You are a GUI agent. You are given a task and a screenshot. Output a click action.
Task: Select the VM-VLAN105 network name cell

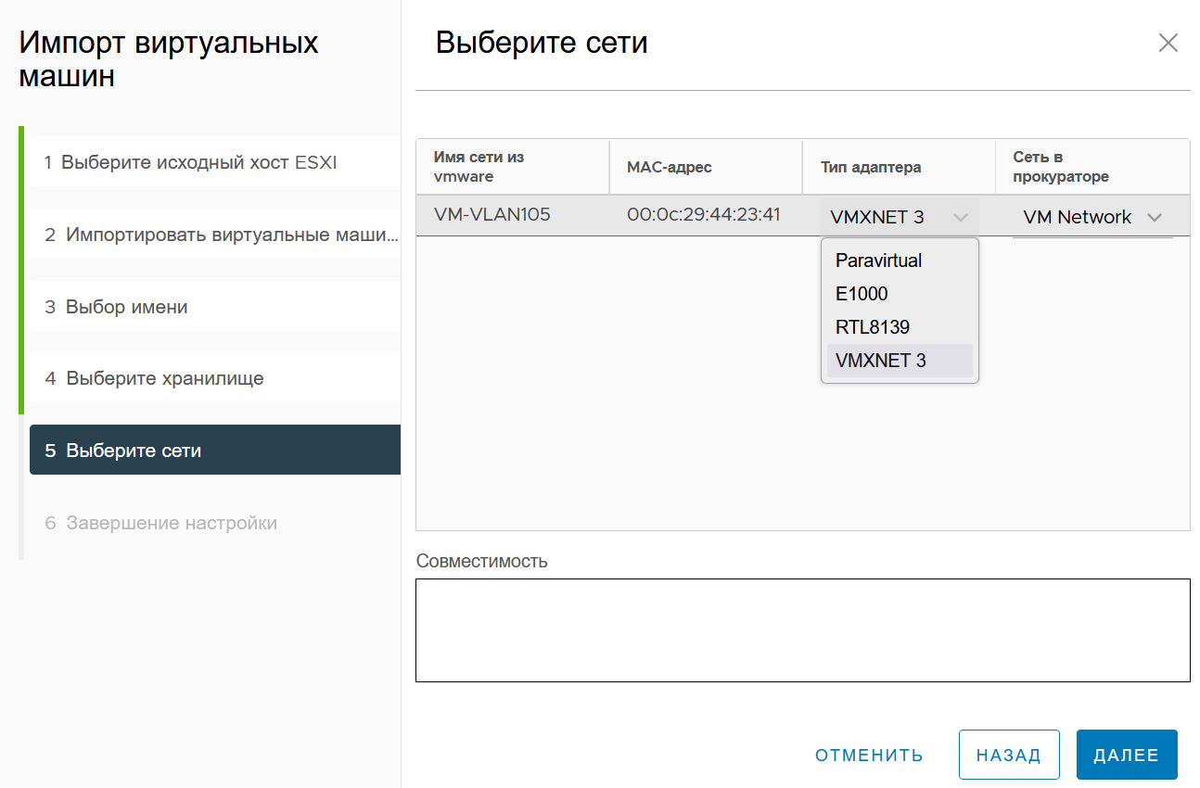click(x=512, y=215)
